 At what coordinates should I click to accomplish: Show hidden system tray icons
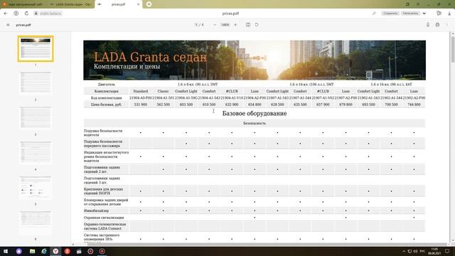click(404, 251)
